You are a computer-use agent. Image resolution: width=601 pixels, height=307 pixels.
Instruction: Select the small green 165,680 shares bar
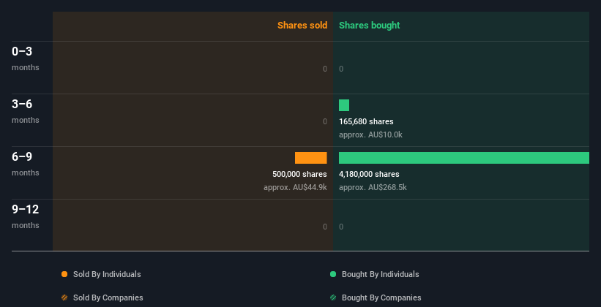point(344,105)
